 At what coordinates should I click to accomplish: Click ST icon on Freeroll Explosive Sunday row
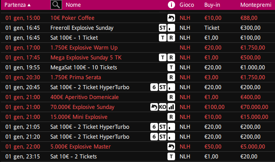coord(162,28)
